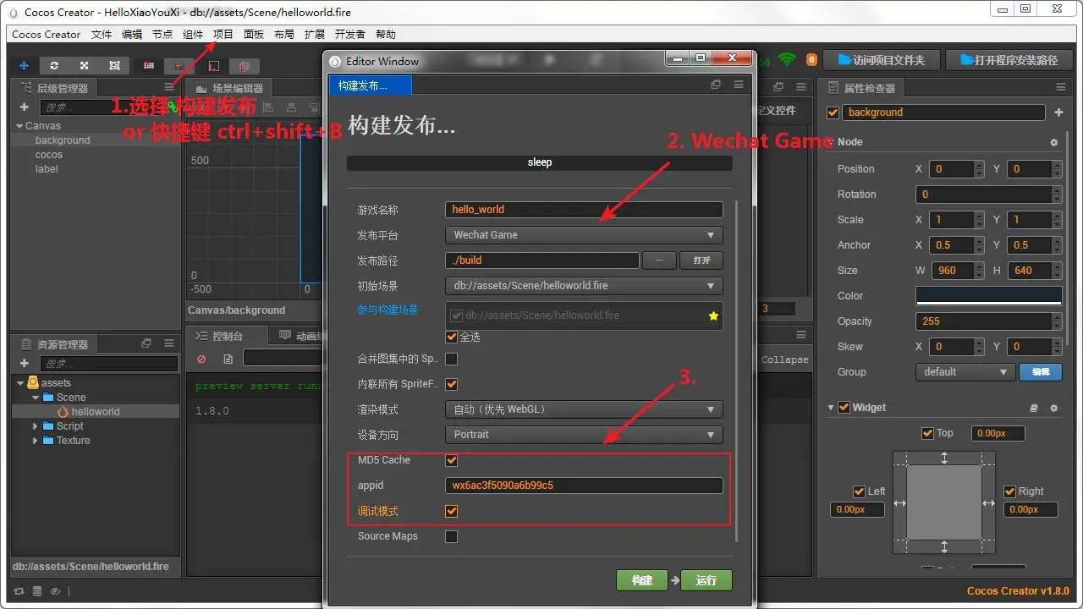Open the 初始场景 start scene dropdown
Viewport: 1083px width, 609px height.
click(584, 286)
